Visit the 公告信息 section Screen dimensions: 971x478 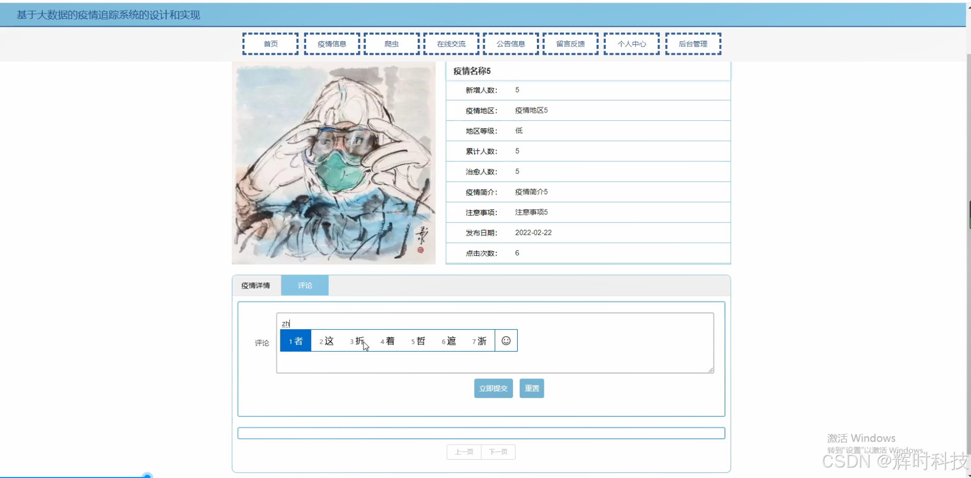[511, 43]
